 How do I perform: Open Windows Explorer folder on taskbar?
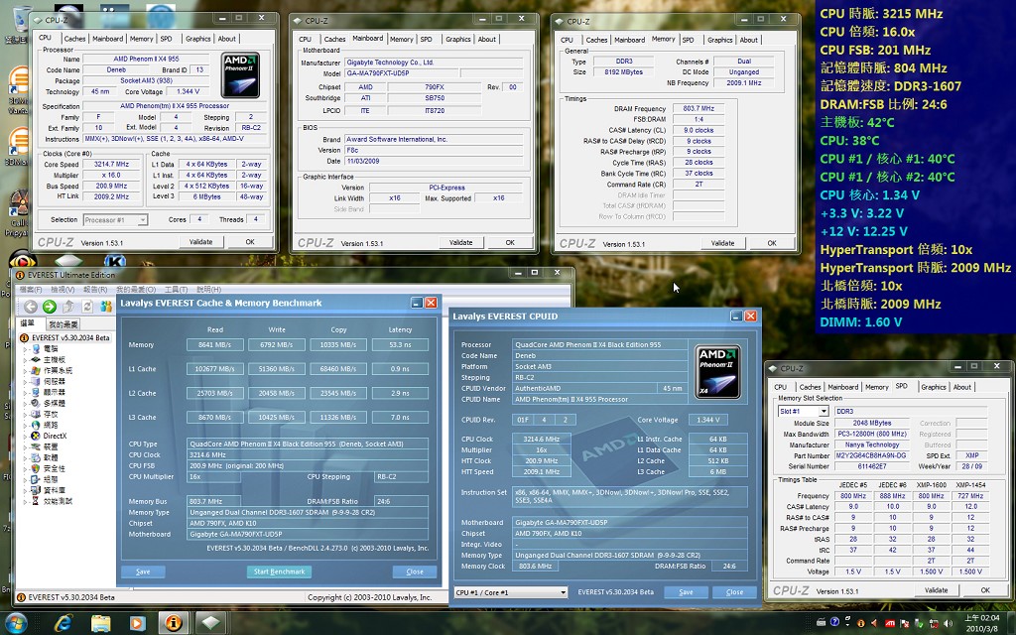(x=100, y=623)
